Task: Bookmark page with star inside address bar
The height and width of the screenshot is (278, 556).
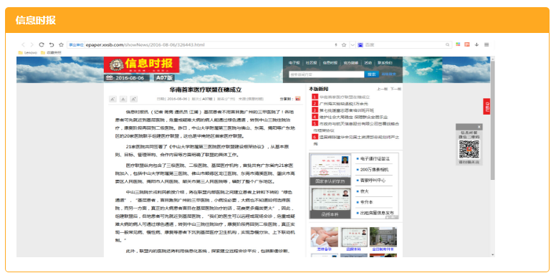Action: pyautogui.click(x=344, y=44)
